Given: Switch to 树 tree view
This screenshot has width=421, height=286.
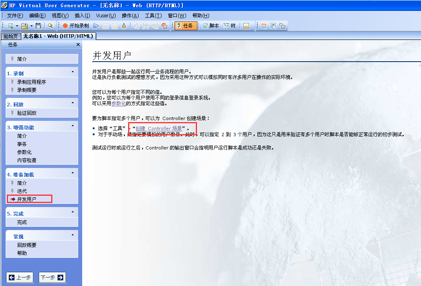Looking at the screenshot, I should click(x=230, y=26).
